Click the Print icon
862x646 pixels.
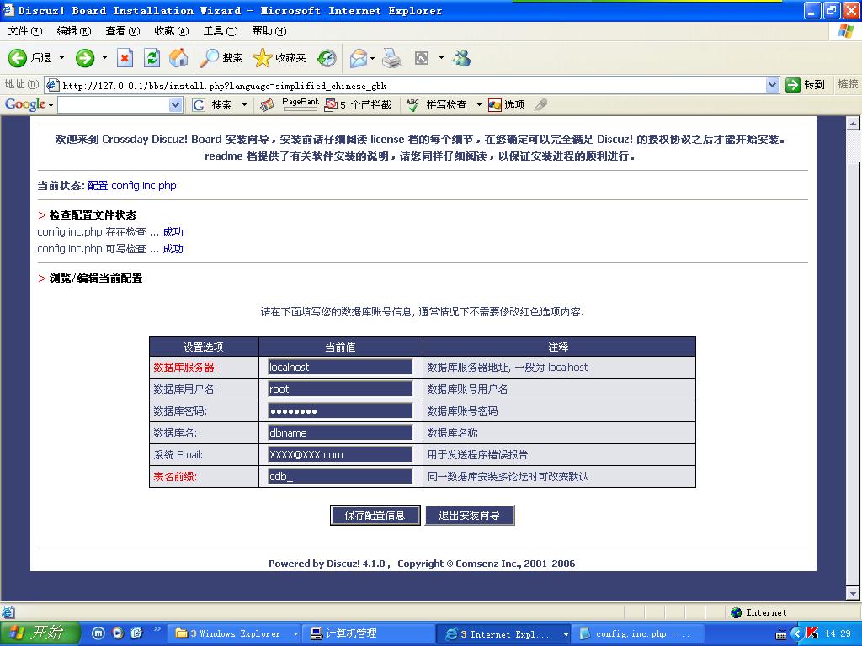391,57
